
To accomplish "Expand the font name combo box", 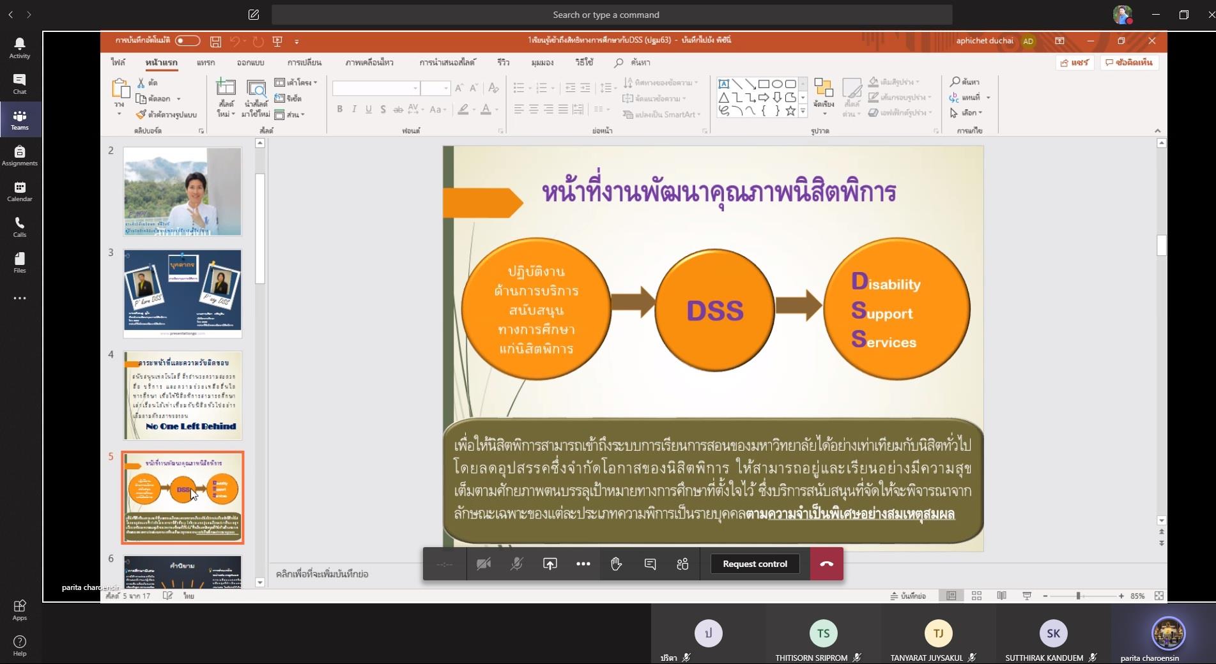I will click(x=415, y=88).
